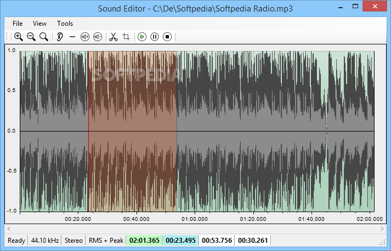The height and width of the screenshot is (251, 391).
Task: Click the 01:00.000 timeline label
Action: pos(195,219)
